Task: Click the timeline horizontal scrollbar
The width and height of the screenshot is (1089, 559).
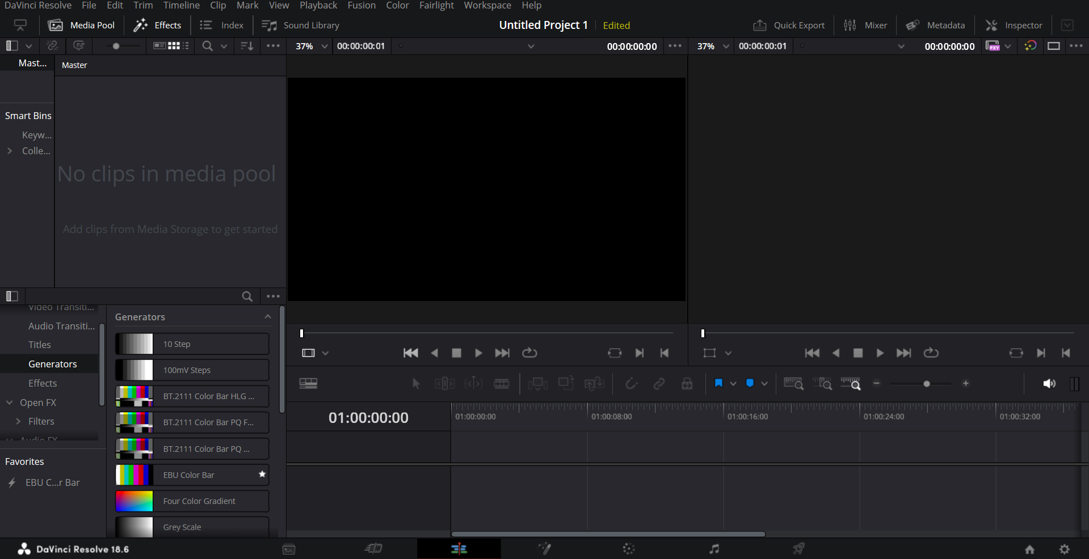Action: (608, 534)
